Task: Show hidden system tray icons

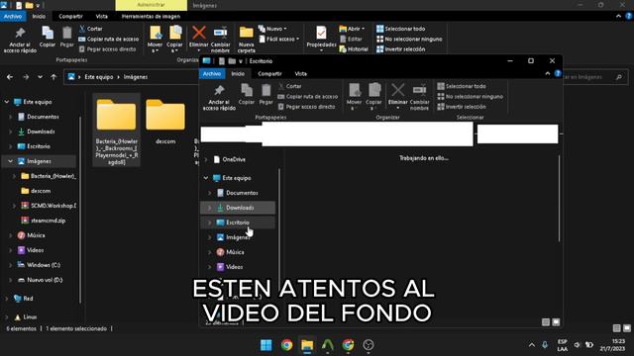Action: click(532, 345)
